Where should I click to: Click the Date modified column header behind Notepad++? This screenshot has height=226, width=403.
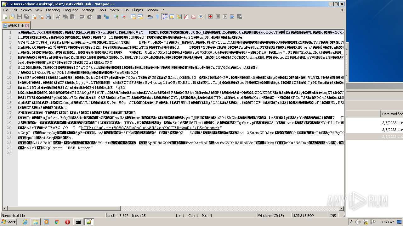(392, 114)
